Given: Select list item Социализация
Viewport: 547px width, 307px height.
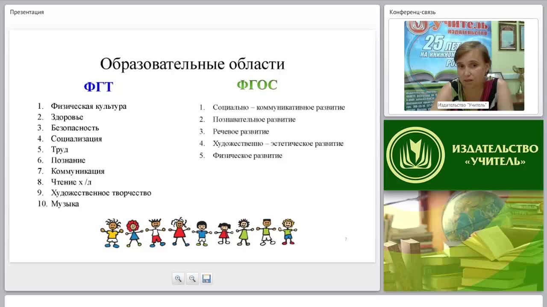Looking at the screenshot, I should (x=76, y=139).
